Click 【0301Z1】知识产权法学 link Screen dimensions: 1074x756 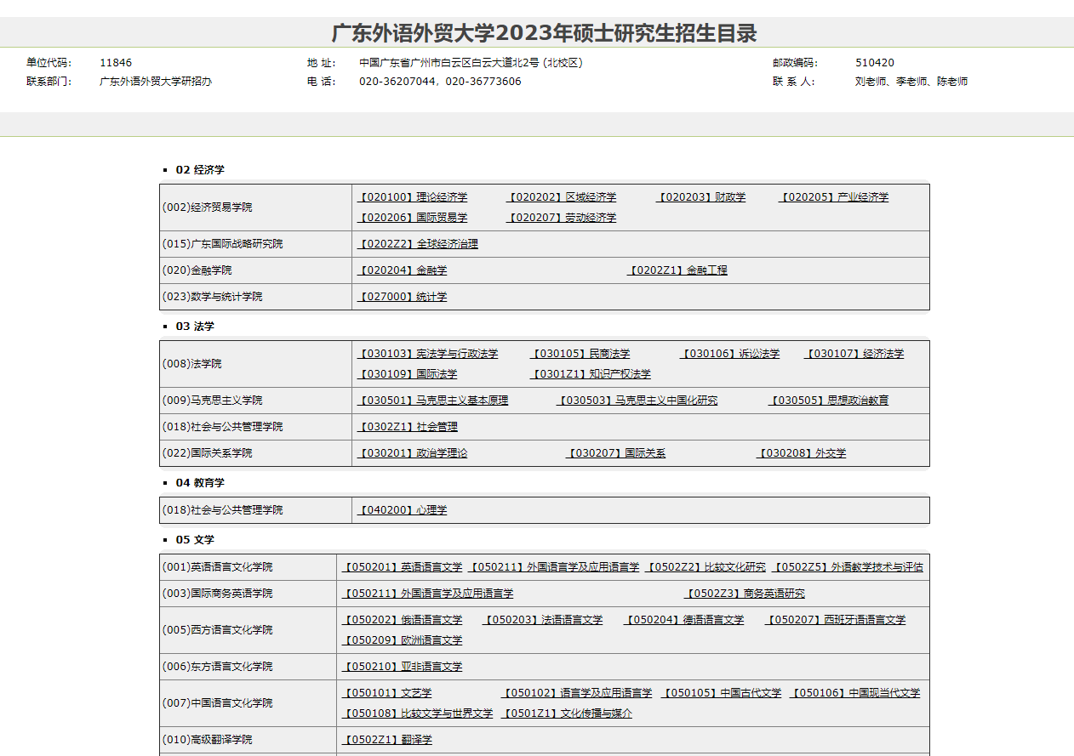click(591, 374)
